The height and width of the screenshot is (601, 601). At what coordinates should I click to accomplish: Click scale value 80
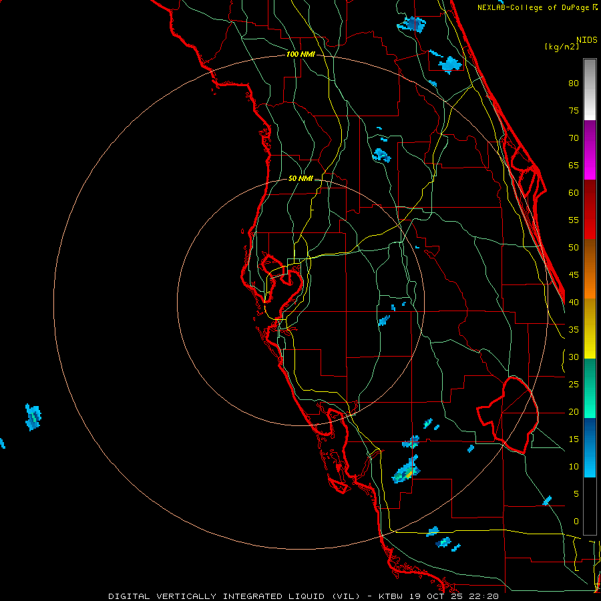(x=574, y=83)
